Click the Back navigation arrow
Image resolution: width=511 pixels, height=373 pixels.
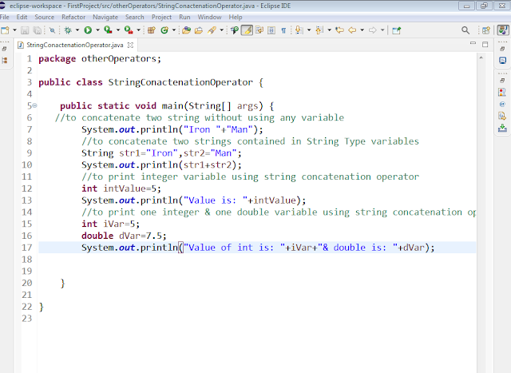coord(352,30)
